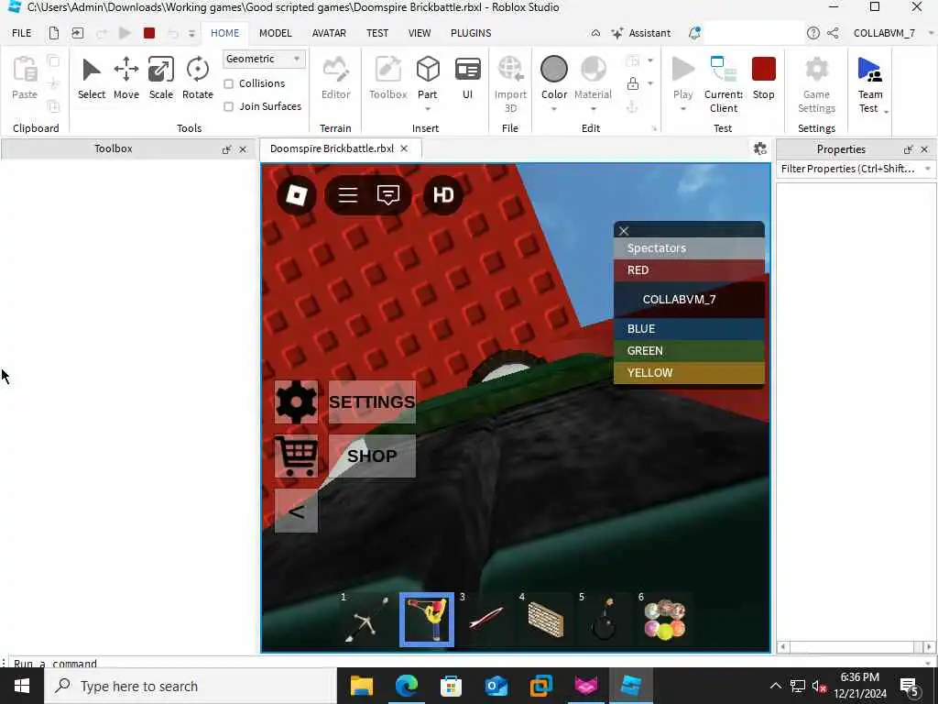This screenshot has height=704, width=938.
Task: Select the GREEN team row
Action: click(689, 351)
